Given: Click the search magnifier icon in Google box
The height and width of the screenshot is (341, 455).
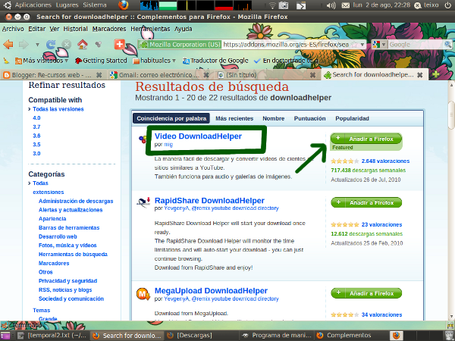Looking at the screenshot, I should click(447, 45).
